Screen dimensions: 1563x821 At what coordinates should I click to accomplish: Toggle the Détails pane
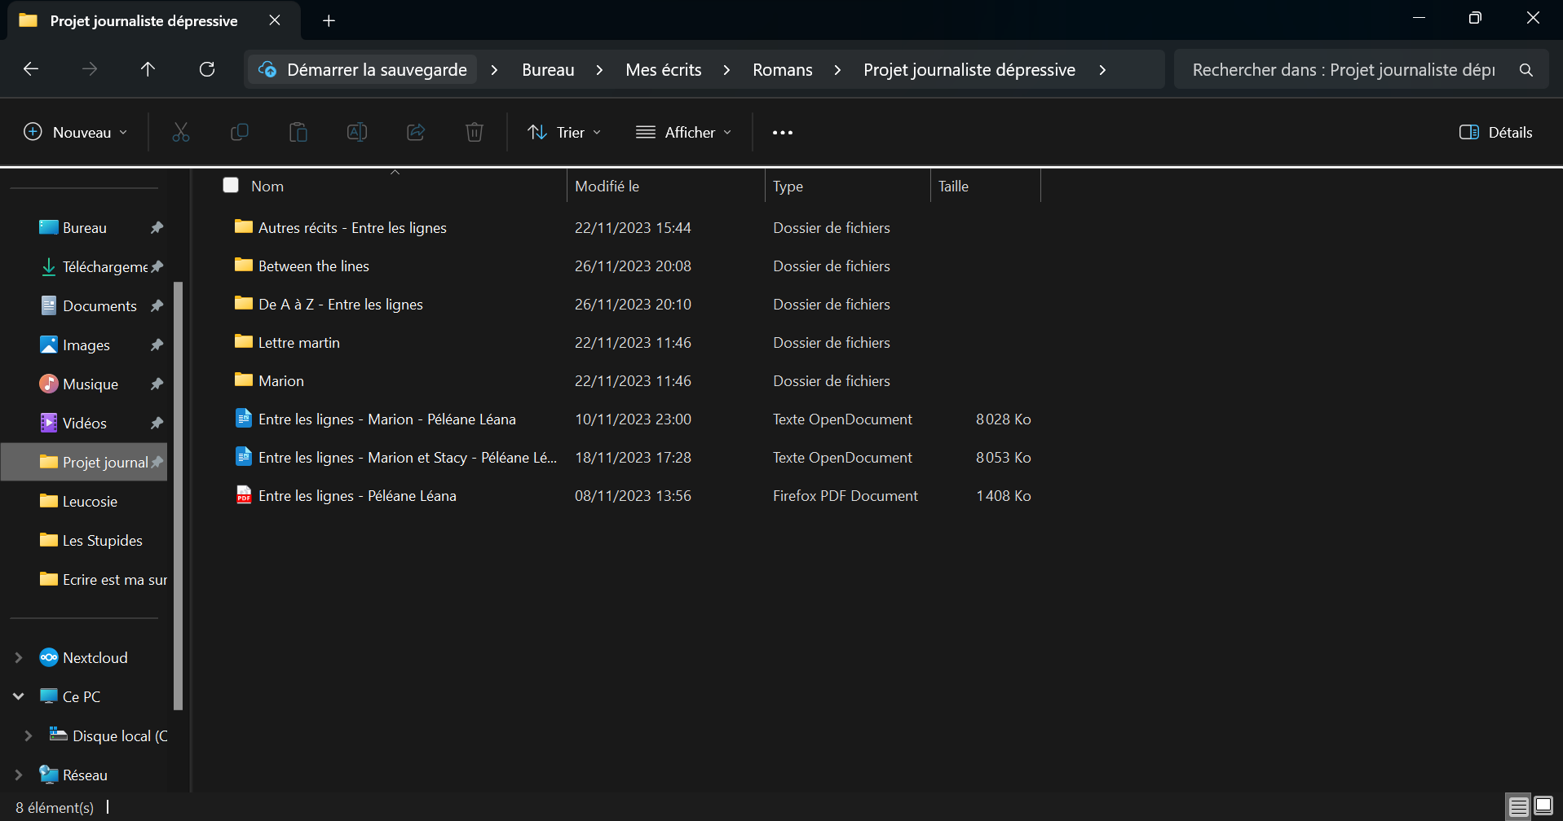(x=1495, y=132)
